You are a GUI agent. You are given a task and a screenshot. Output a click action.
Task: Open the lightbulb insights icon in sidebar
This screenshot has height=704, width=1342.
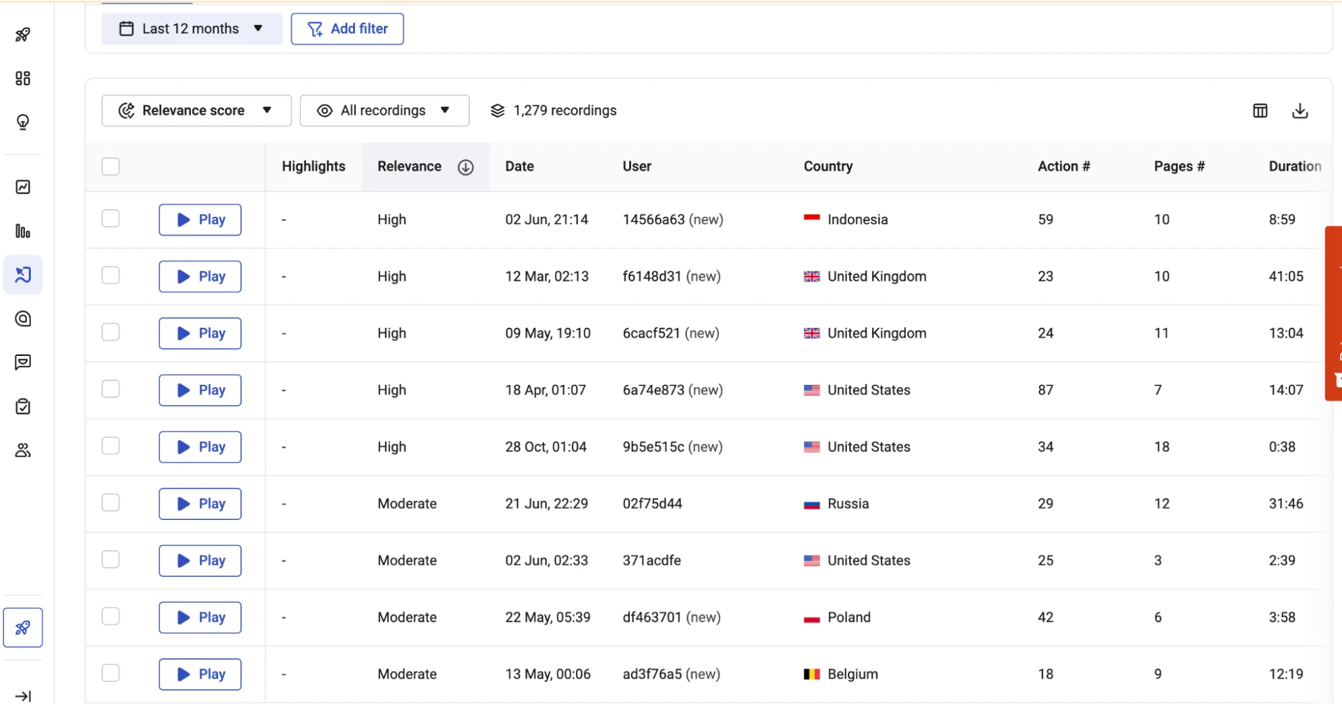coord(23,122)
